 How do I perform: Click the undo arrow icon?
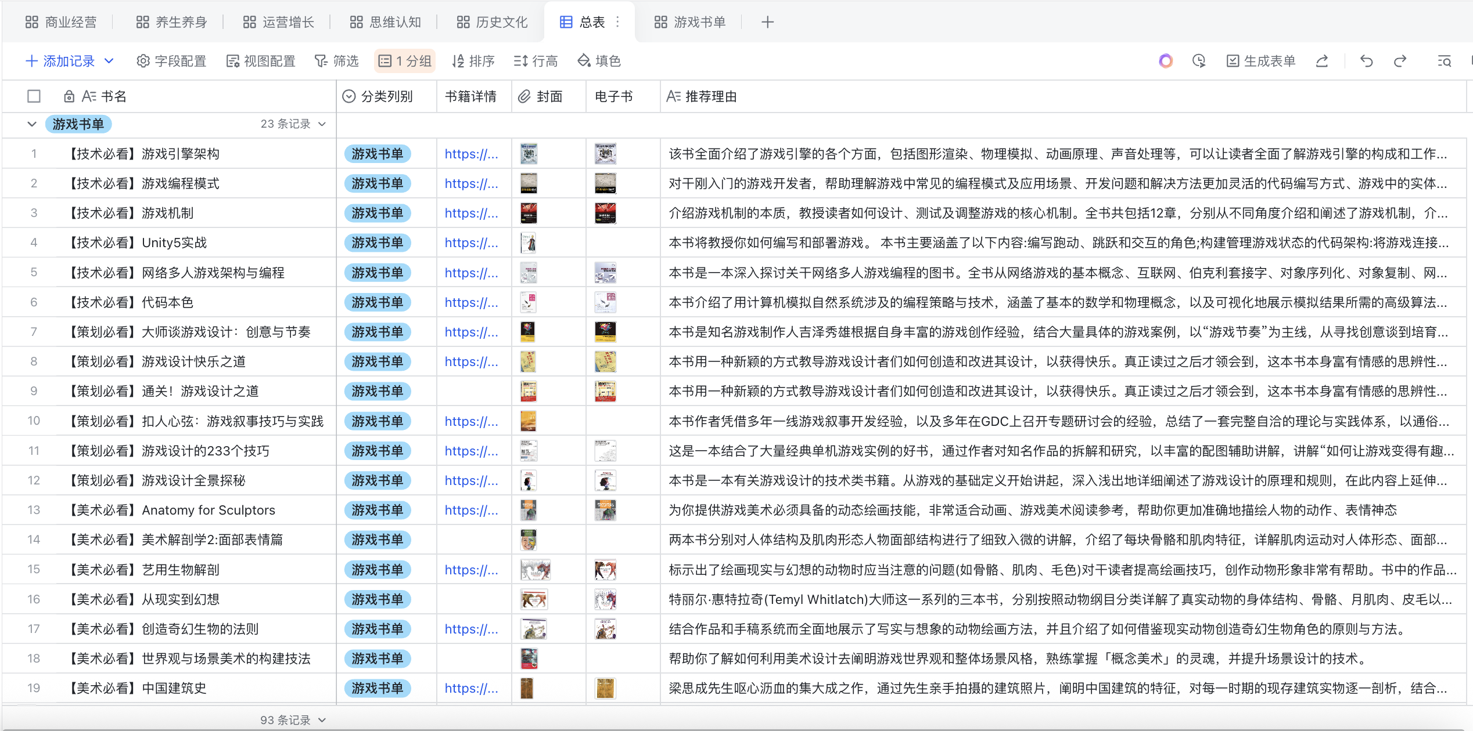point(1366,61)
